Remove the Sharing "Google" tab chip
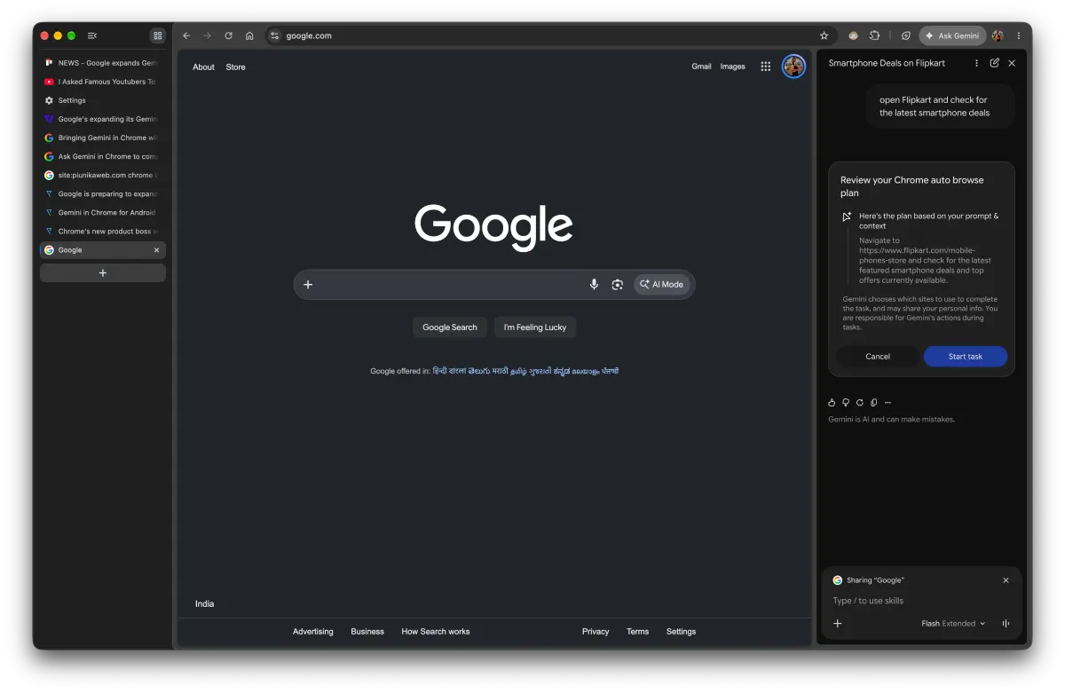The image size is (1065, 693). coord(1006,580)
